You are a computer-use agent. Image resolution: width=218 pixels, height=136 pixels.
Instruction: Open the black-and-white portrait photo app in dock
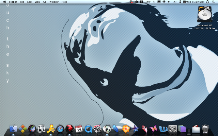pyautogui.click(x=41, y=129)
